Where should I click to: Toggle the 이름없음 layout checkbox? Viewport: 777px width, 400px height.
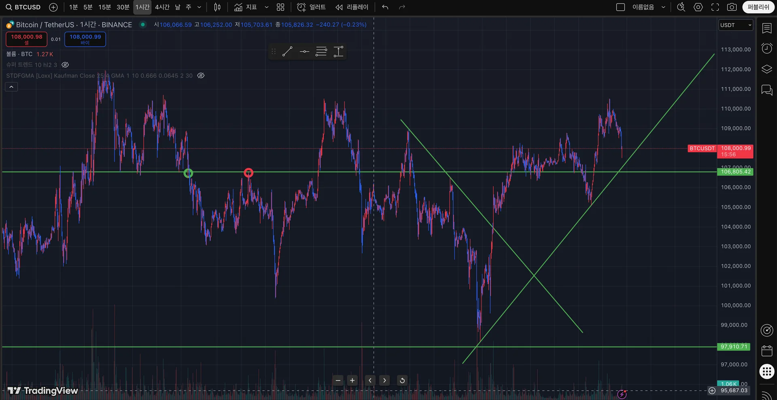point(620,7)
